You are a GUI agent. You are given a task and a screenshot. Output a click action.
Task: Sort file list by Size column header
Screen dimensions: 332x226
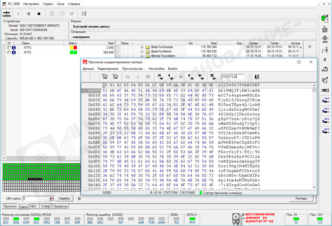click(231, 43)
